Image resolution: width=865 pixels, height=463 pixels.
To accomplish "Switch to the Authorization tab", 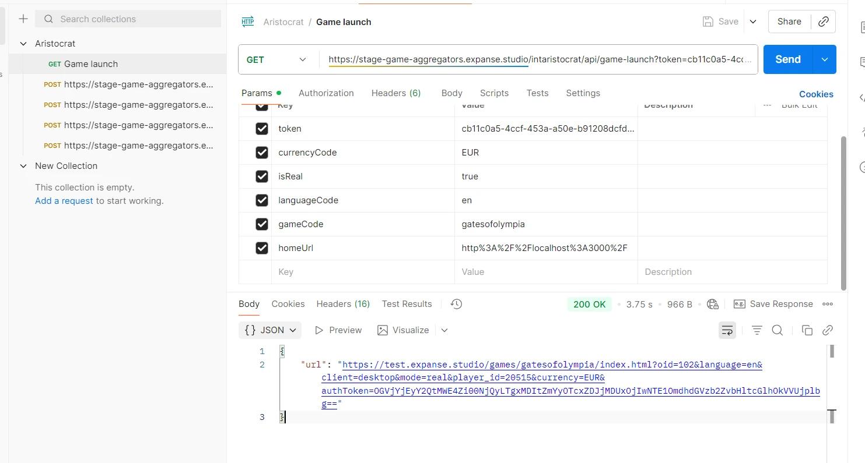I will tap(326, 93).
